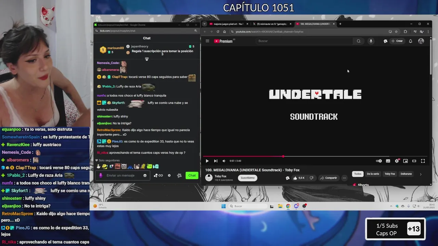Open the Toby Fox channel name link

pyautogui.click(x=220, y=176)
